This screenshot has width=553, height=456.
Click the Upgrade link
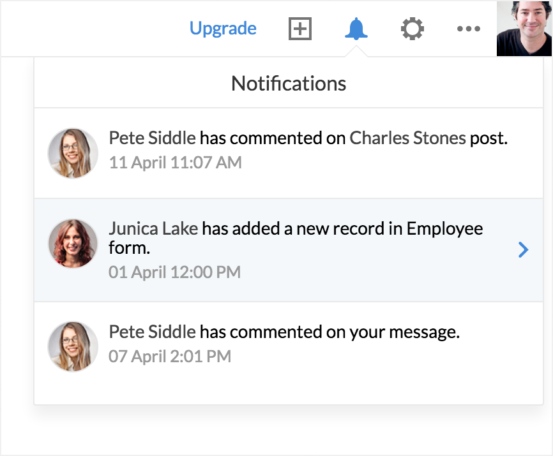(x=223, y=29)
